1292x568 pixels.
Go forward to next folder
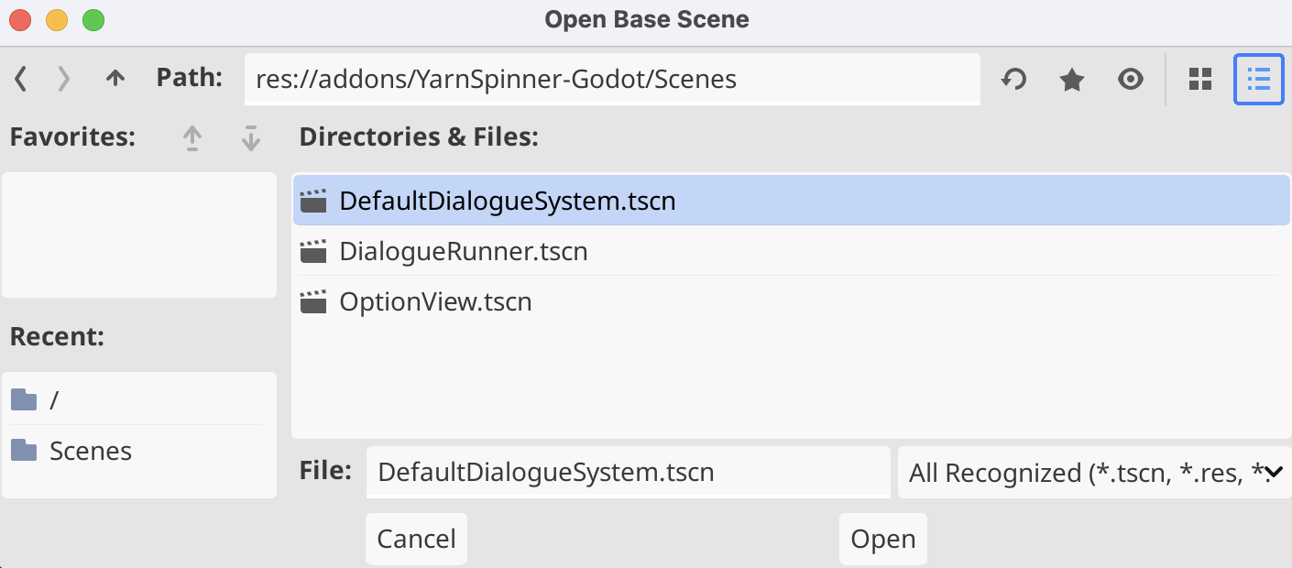pyautogui.click(x=63, y=80)
